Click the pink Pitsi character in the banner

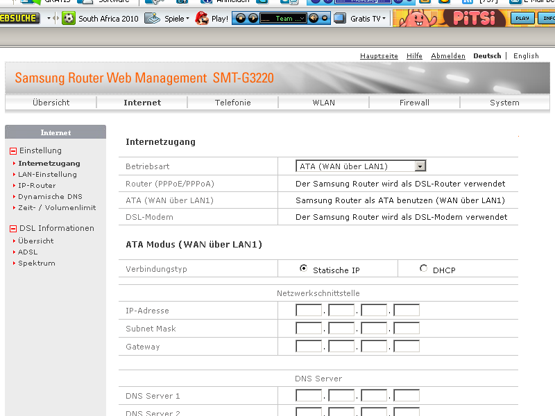(418, 19)
